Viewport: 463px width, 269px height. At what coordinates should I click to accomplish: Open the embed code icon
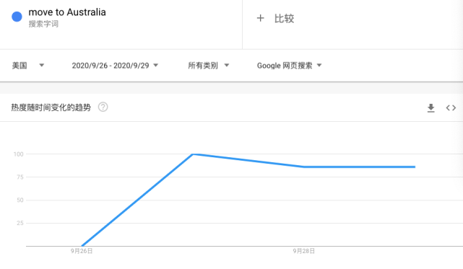point(451,108)
